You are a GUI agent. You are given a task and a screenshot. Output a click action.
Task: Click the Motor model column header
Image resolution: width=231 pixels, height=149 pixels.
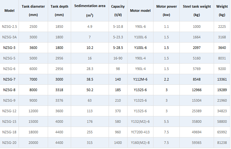(x=140, y=11)
